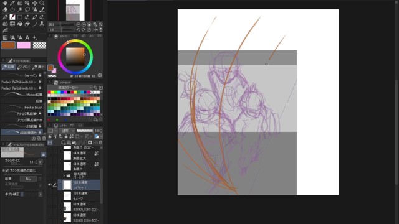Click the flip horizontal icon in Navigator

click(95, 30)
